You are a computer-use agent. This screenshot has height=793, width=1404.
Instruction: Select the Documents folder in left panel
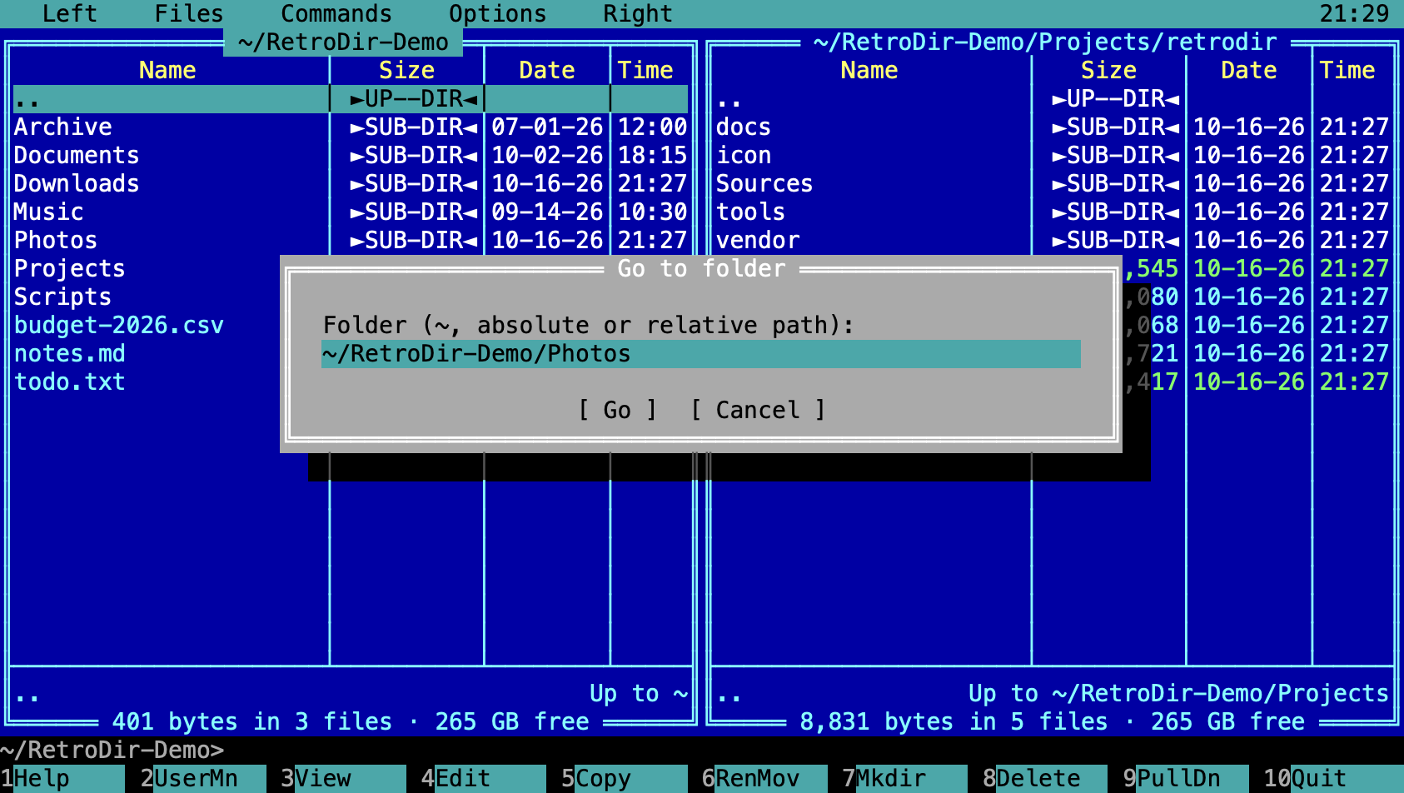click(351, 156)
